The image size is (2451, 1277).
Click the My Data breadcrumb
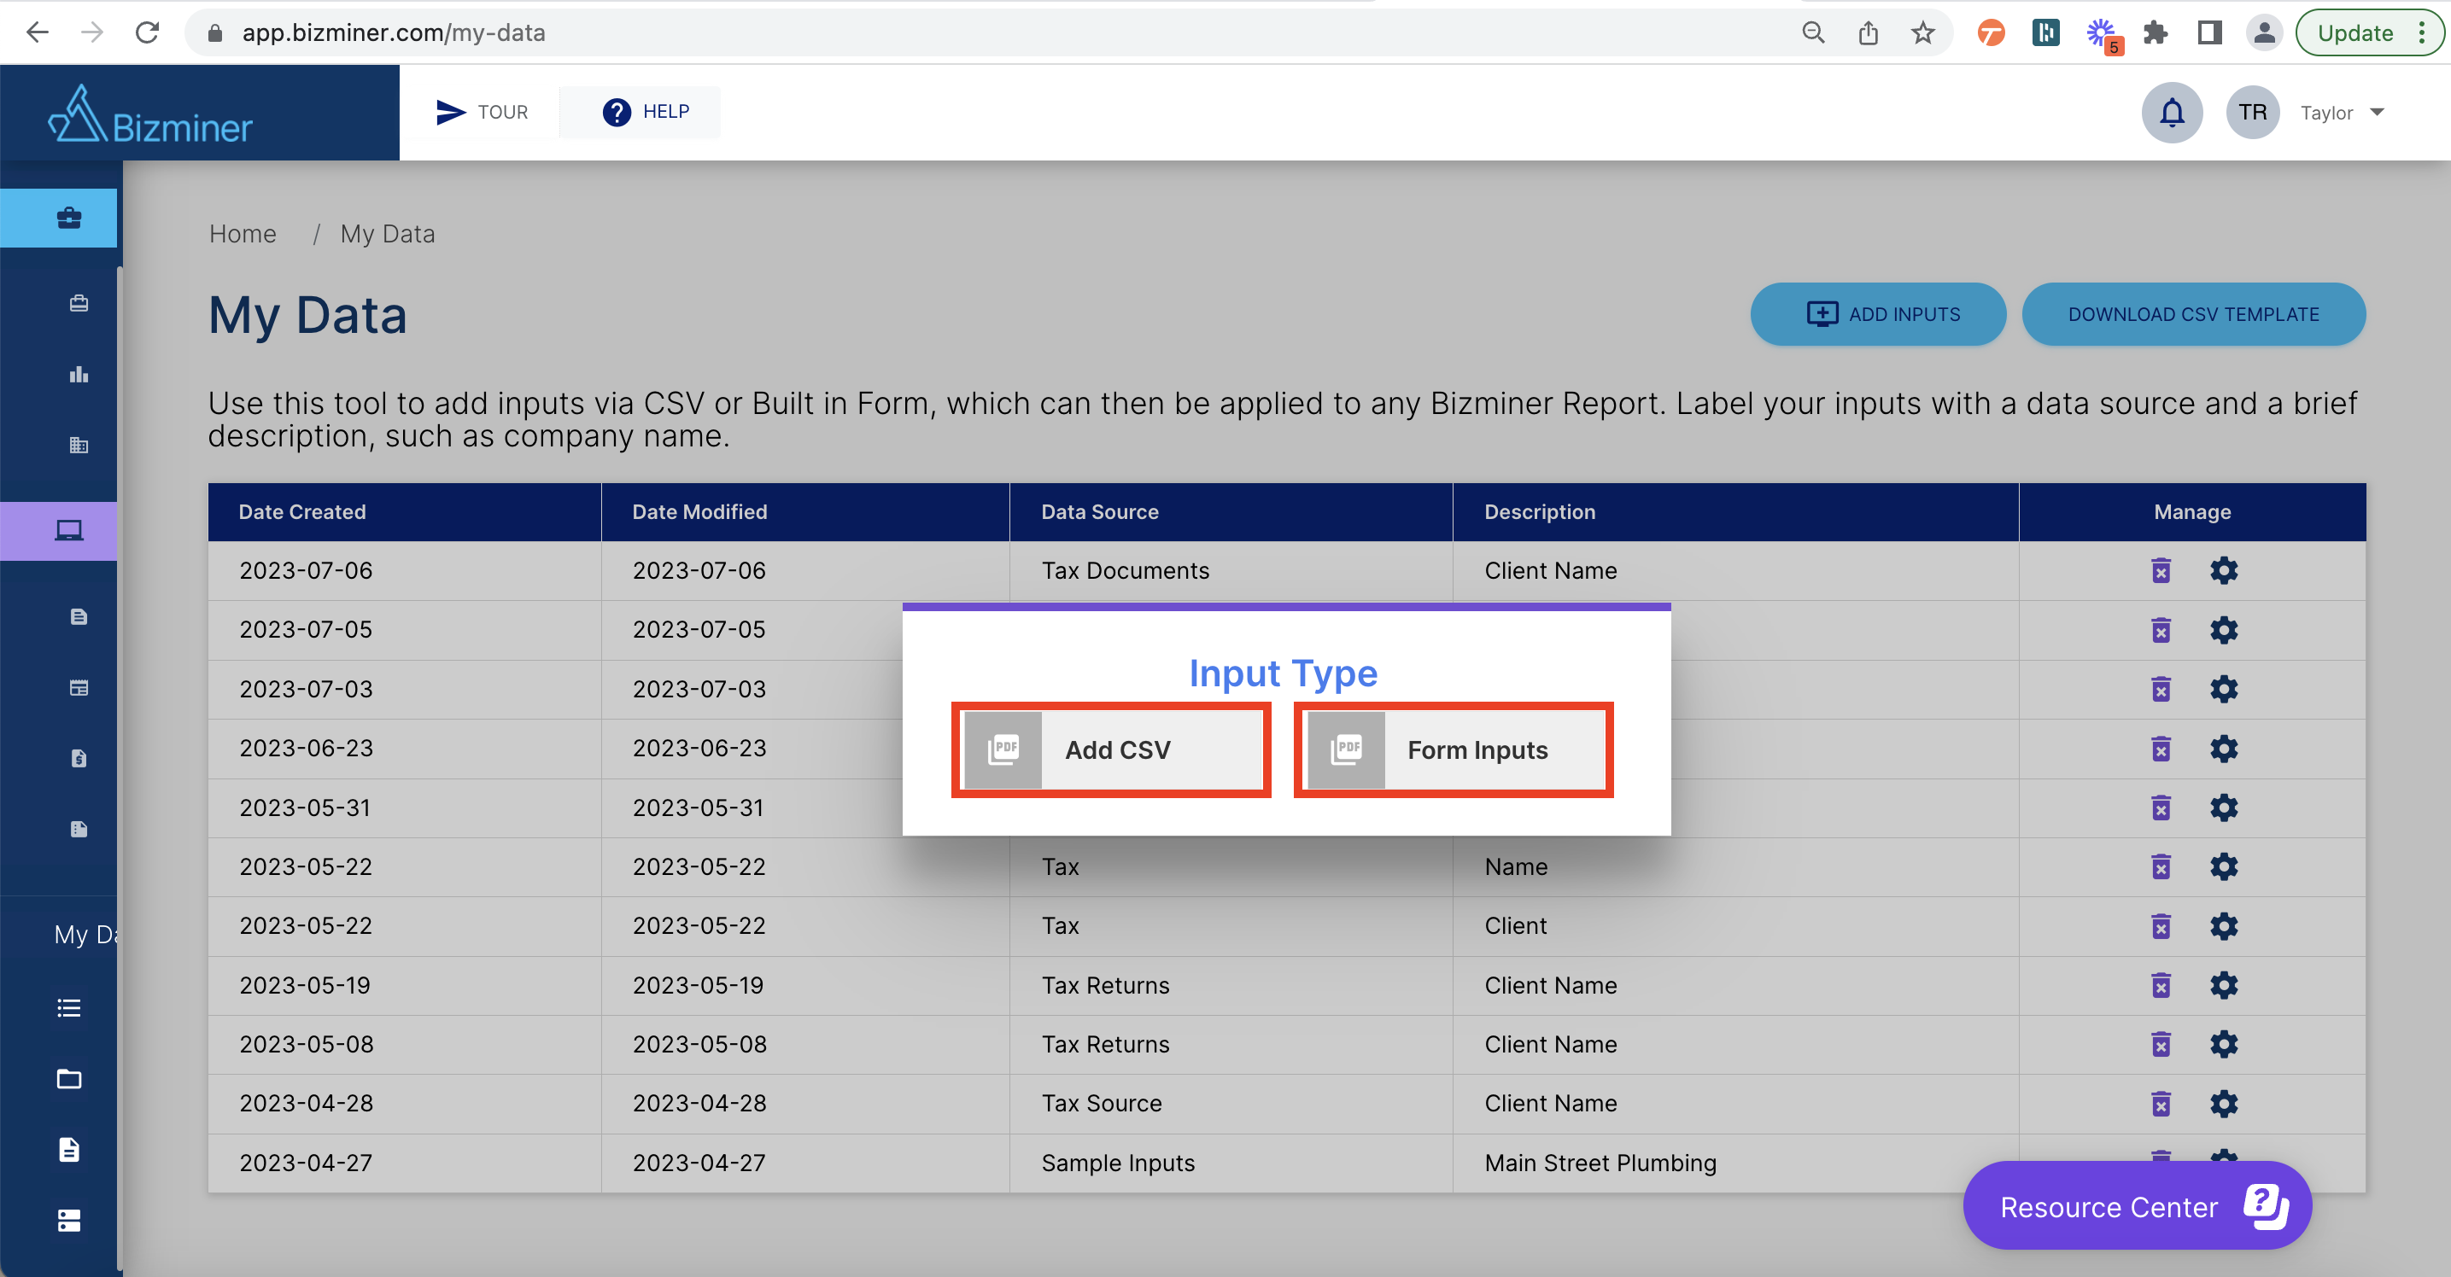coord(387,234)
